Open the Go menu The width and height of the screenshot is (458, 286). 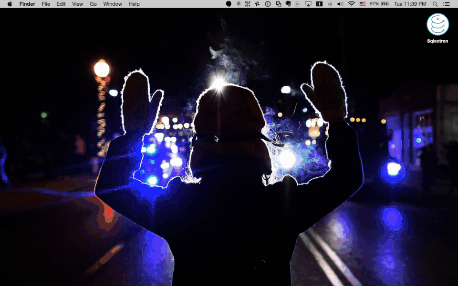(93, 4)
